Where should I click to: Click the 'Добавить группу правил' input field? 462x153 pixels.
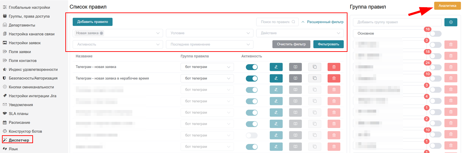pos(397,22)
